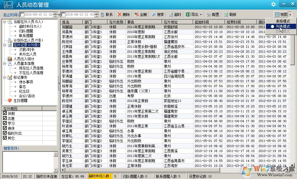Click the 联系 contact toolbar icon
297x179 pixels.
click(102, 14)
